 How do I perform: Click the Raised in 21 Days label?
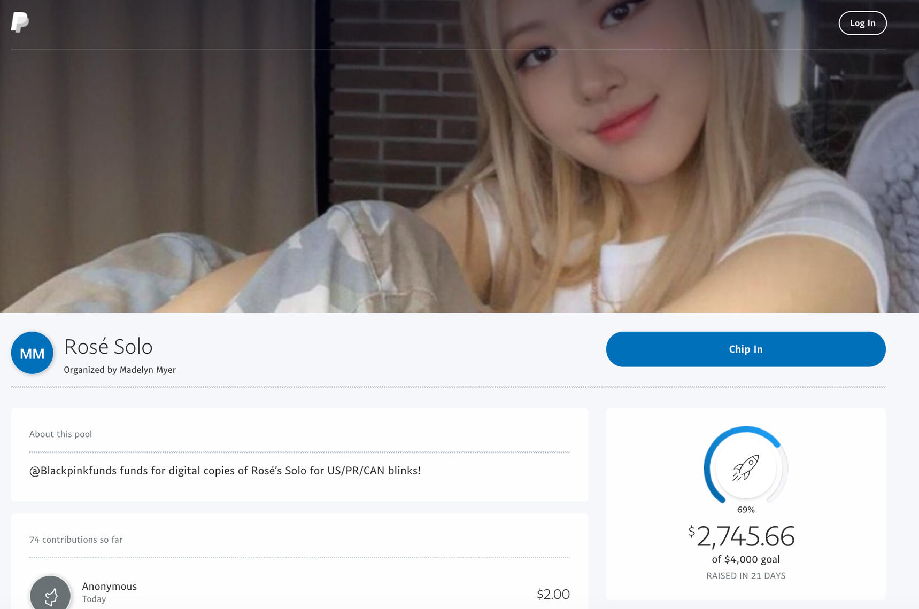pyautogui.click(x=745, y=576)
